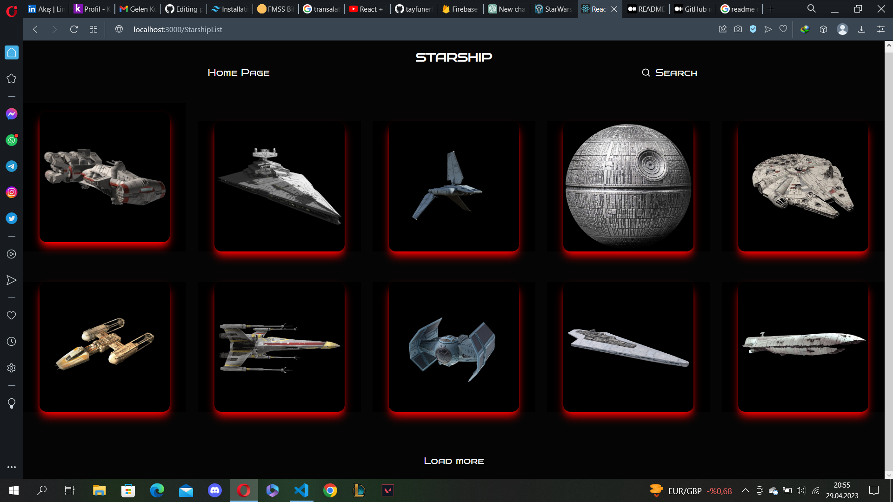Show hidden system tray icons
893x502 pixels.
pyautogui.click(x=745, y=490)
